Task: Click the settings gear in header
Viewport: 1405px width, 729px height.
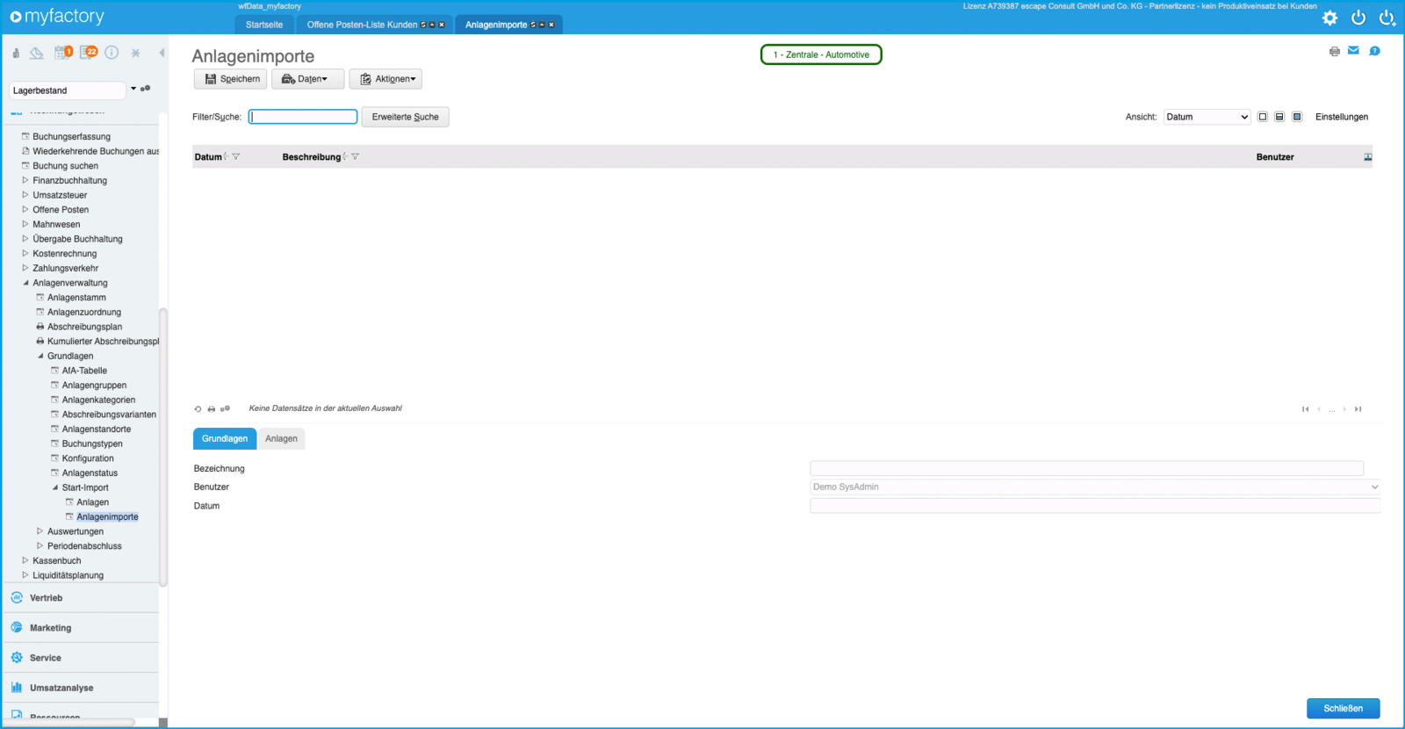Action: pyautogui.click(x=1329, y=18)
